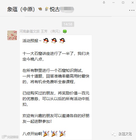This screenshot has height=140, width=136.
Task: Minimize the chat window
Action: click(114, 3)
